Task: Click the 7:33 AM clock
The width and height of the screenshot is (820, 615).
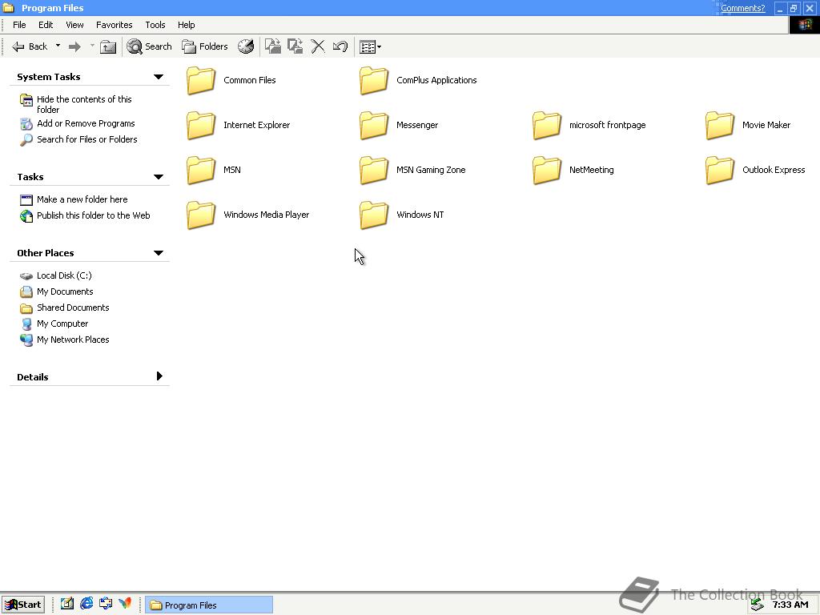Action: tap(790, 605)
